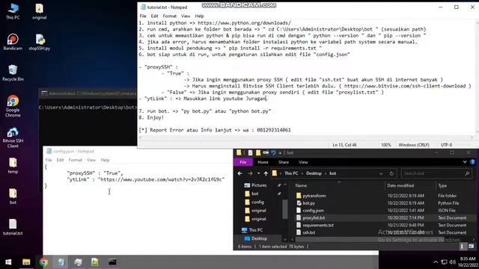479x269 pixels.
Task: Open recent locations dropdown in File Explorer
Action: 258,173
